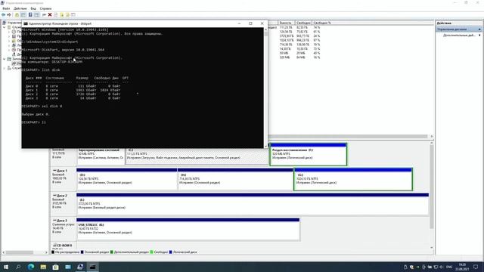Viewport: 484px width, 272px height.
Task: Select the 124,56 ГБ NTFS partition on Disk 1
Action: pos(126,179)
